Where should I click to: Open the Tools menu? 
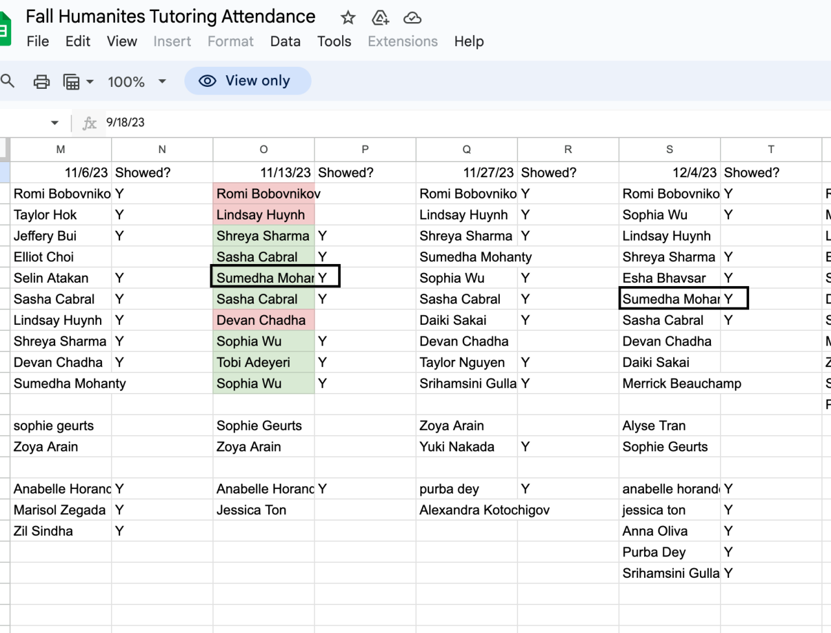tap(334, 42)
